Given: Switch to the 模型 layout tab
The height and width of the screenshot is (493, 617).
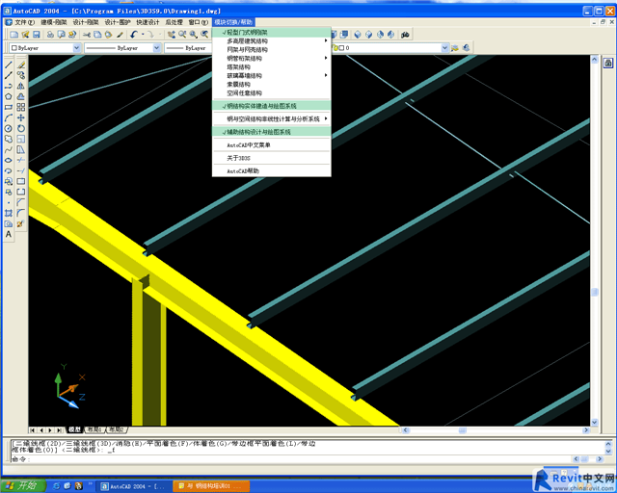Looking at the screenshot, I should pyautogui.click(x=75, y=429).
